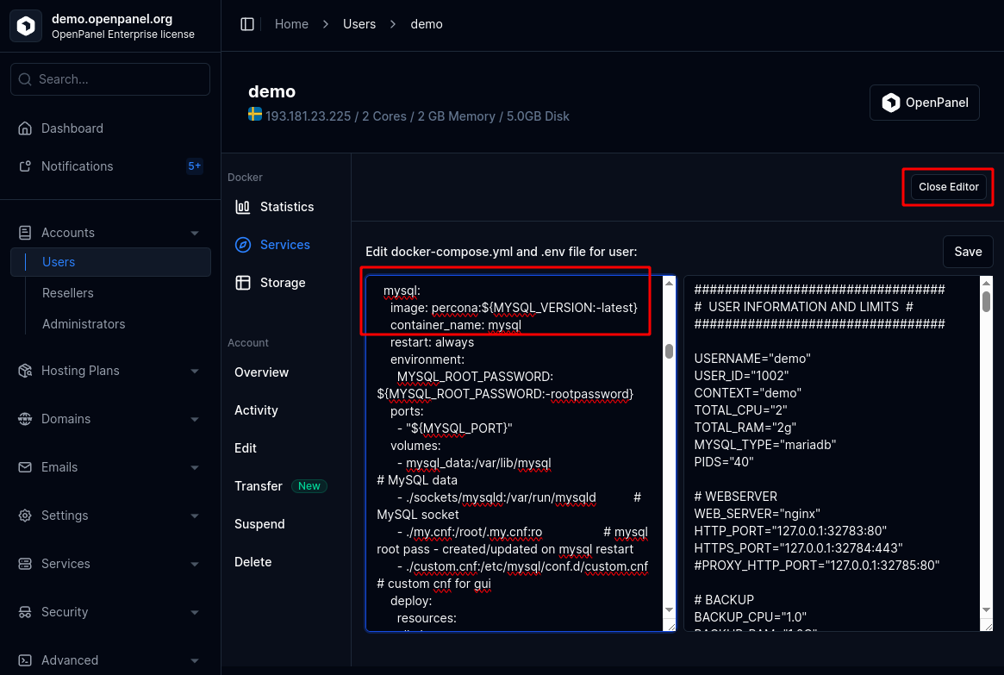Image resolution: width=1004 pixels, height=675 pixels.
Task: Click the New badge beside Transfer
Action: tap(309, 486)
